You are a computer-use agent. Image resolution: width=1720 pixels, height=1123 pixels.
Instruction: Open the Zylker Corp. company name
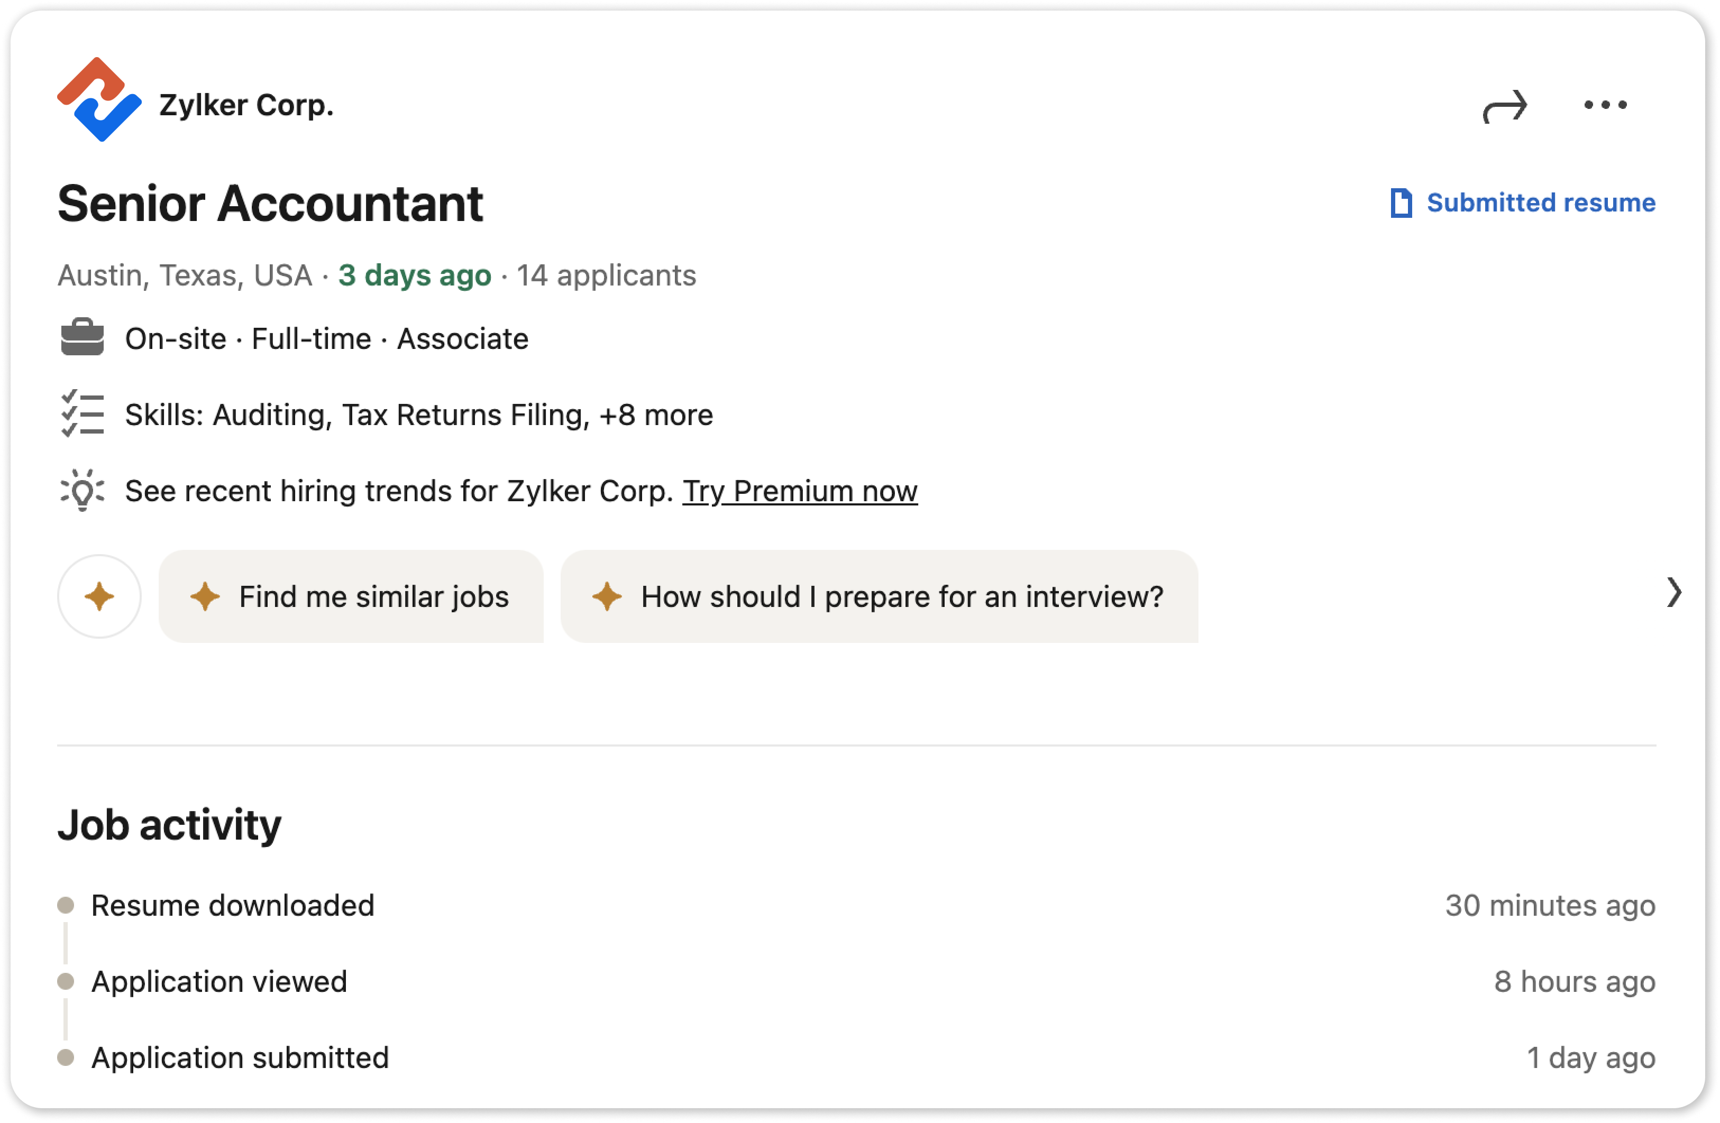coord(246,106)
